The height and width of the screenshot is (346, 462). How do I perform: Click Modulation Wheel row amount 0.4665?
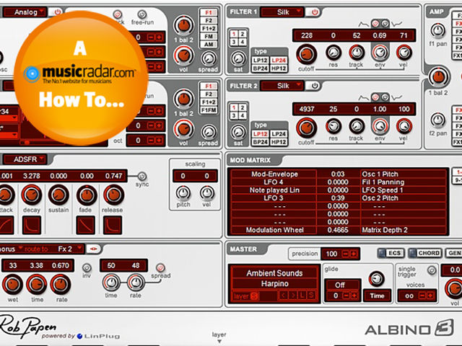338,230
